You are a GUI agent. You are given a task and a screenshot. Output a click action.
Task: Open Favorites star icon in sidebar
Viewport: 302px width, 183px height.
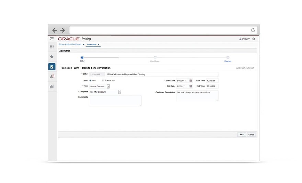point(51,57)
